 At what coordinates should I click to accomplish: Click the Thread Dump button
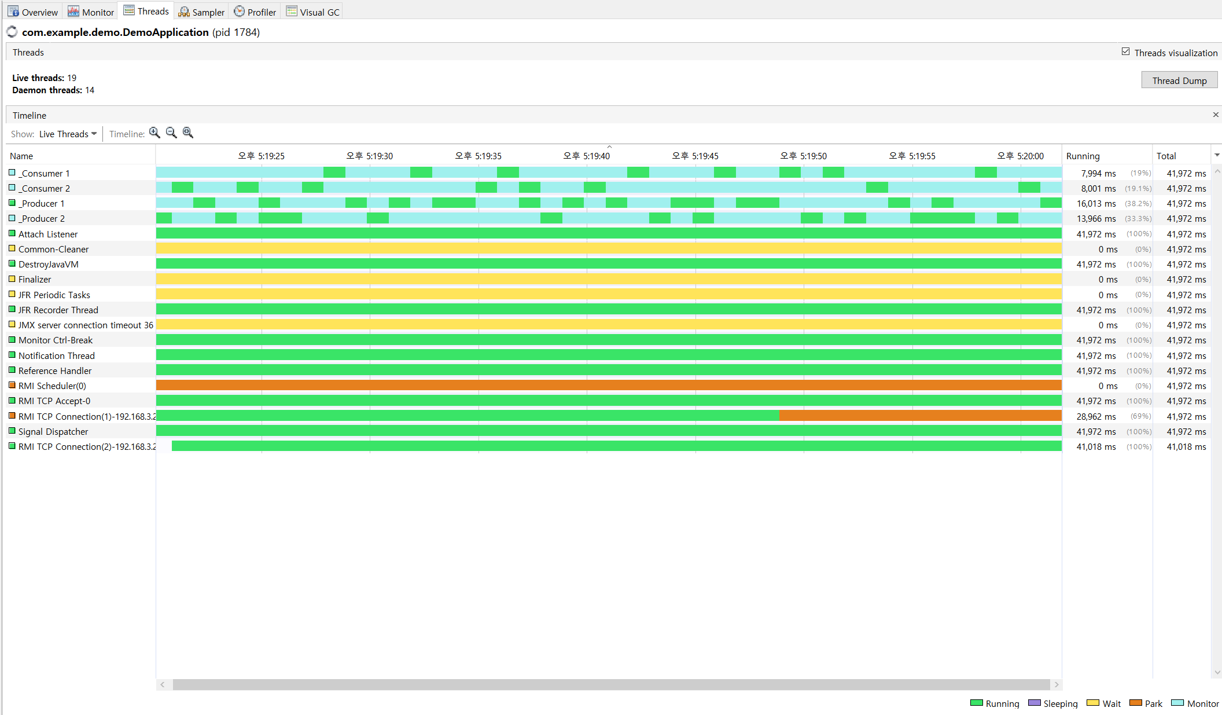click(1179, 80)
